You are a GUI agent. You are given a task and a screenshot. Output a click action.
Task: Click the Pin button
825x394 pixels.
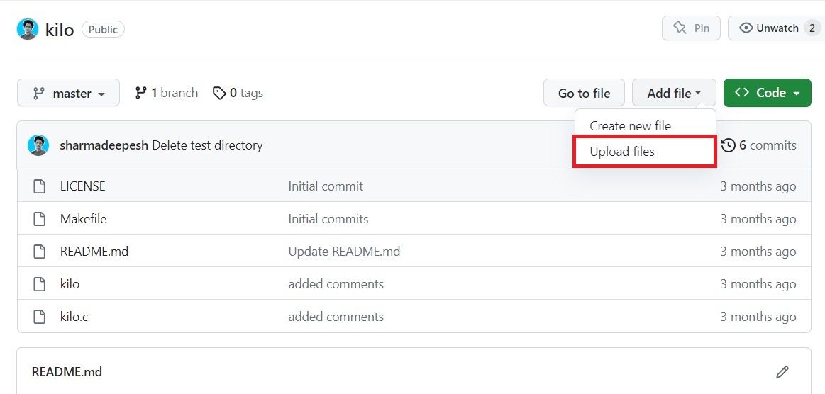(692, 28)
